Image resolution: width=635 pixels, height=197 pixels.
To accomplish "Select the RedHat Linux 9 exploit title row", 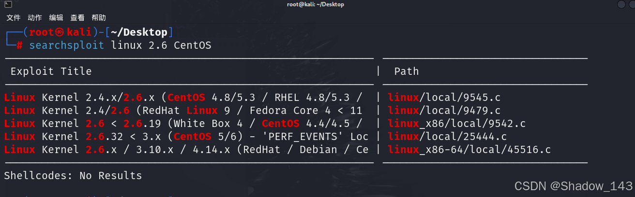I will coord(183,111).
